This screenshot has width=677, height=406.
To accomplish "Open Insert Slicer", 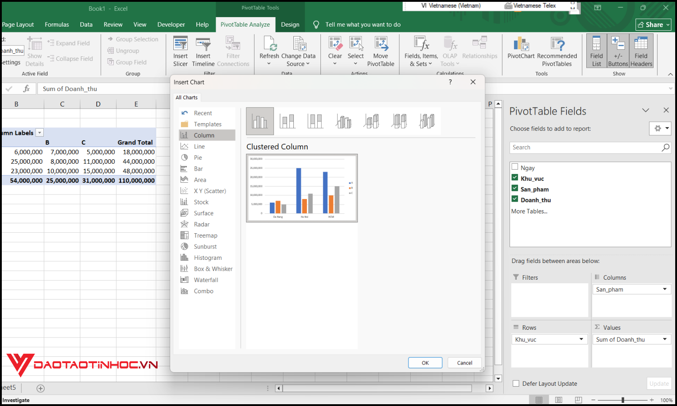I will tap(180, 50).
